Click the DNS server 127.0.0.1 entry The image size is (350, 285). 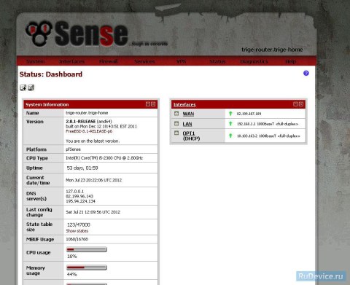75,192
